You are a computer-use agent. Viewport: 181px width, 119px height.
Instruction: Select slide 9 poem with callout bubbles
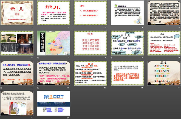(x=127, y=43)
